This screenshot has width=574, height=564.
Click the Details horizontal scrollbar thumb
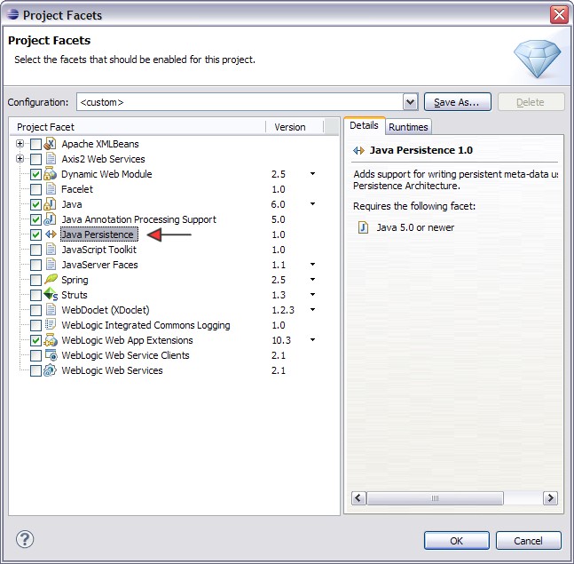point(435,498)
